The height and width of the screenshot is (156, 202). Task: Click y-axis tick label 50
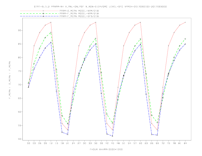(x=20, y=139)
